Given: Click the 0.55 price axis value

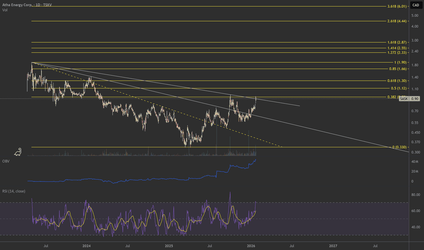Looking at the screenshot, I should pos(415,123).
